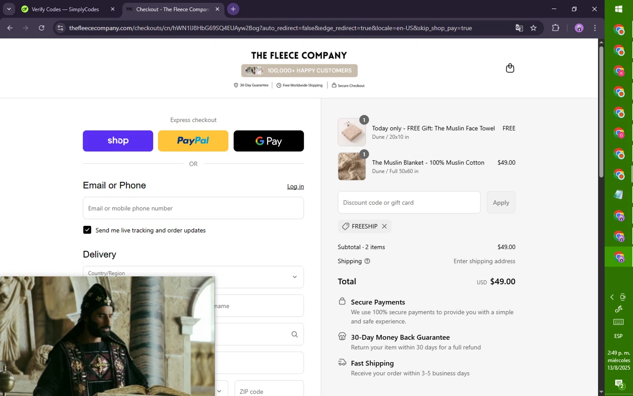Click the ESP language indicator
This screenshot has height=396, width=633.
point(618,336)
